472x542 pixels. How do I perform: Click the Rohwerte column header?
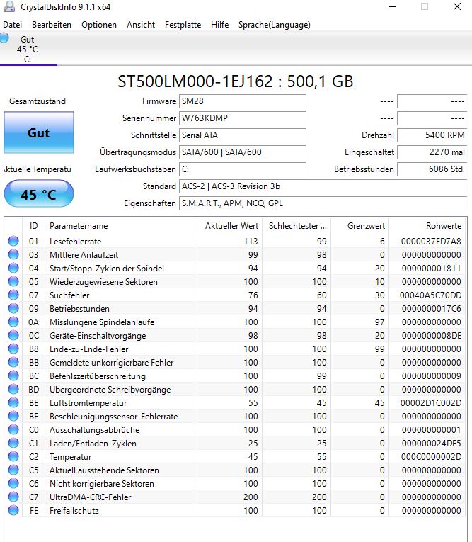click(428, 226)
